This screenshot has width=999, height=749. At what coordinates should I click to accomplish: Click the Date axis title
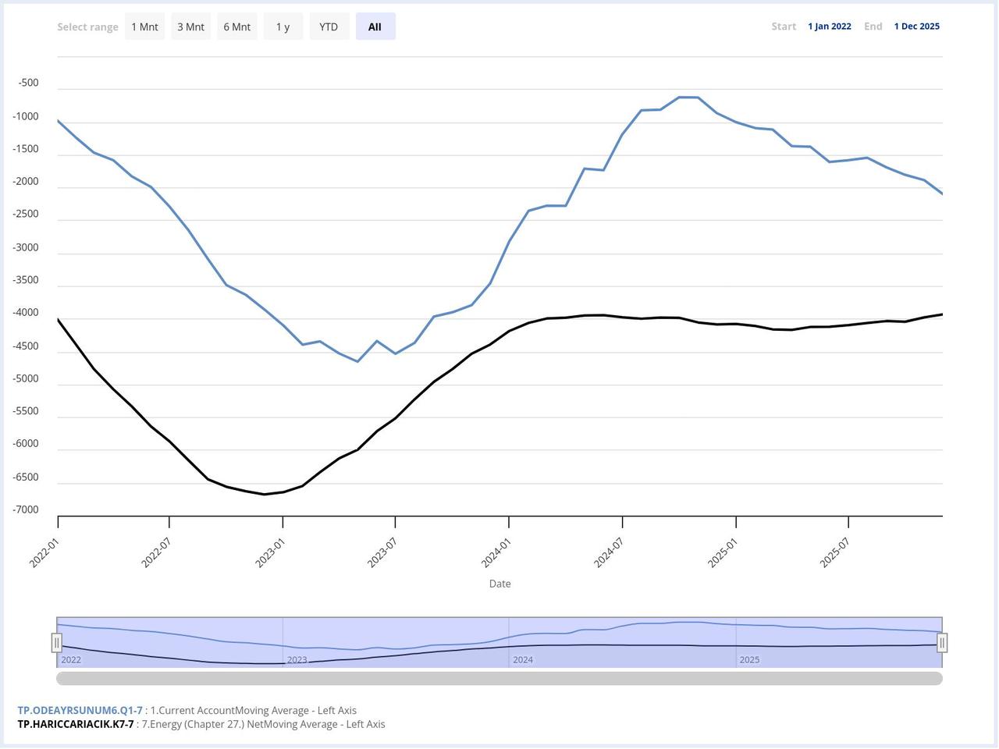pos(499,583)
